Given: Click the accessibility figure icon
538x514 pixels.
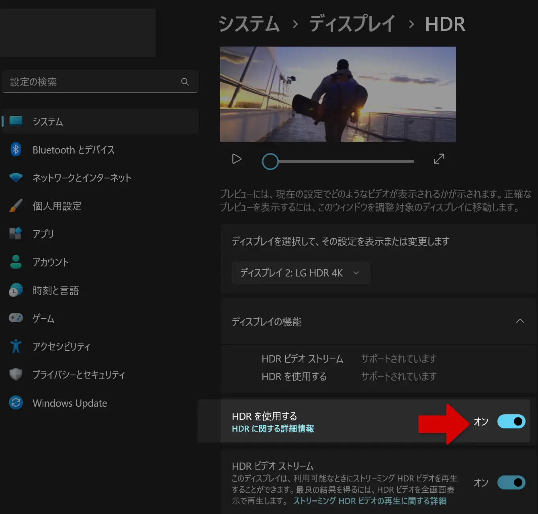Looking at the screenshot, I should (x=16, y=346).
